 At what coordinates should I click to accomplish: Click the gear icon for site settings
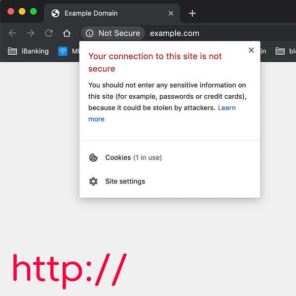(93, 182)
